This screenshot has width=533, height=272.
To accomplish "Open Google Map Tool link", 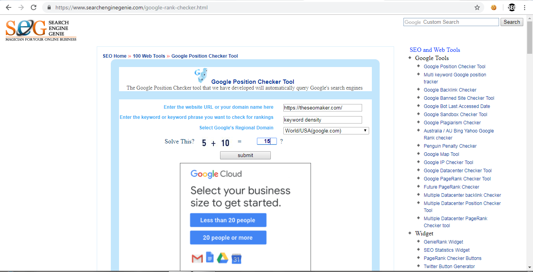I will 441,154.
